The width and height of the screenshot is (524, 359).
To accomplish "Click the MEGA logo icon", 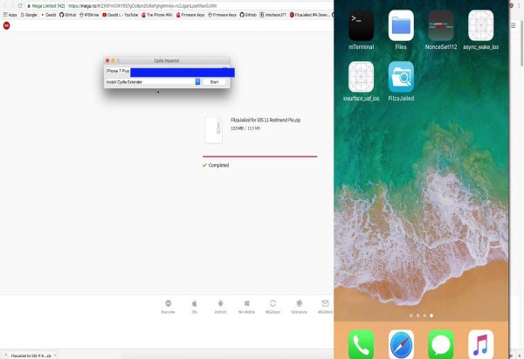I will coord(7,27).
